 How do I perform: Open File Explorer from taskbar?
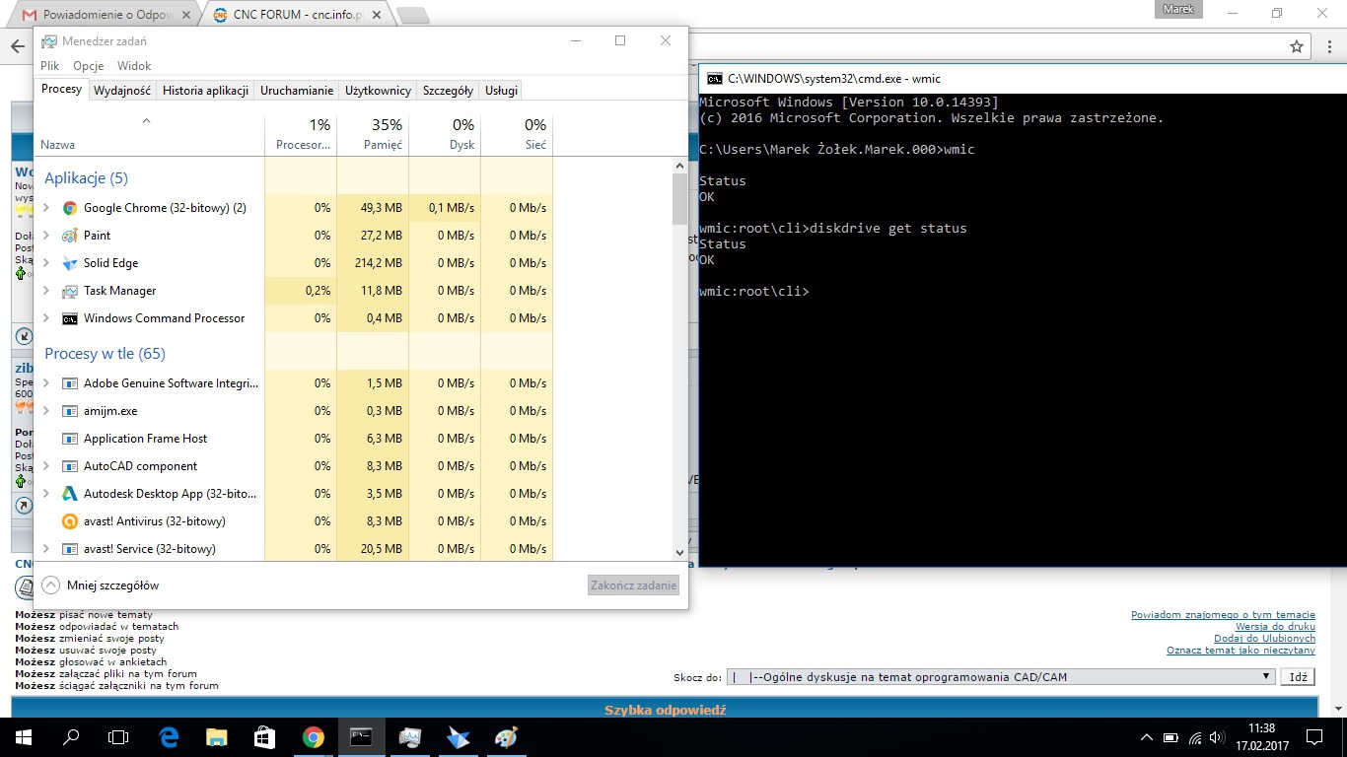click(217, 737)
